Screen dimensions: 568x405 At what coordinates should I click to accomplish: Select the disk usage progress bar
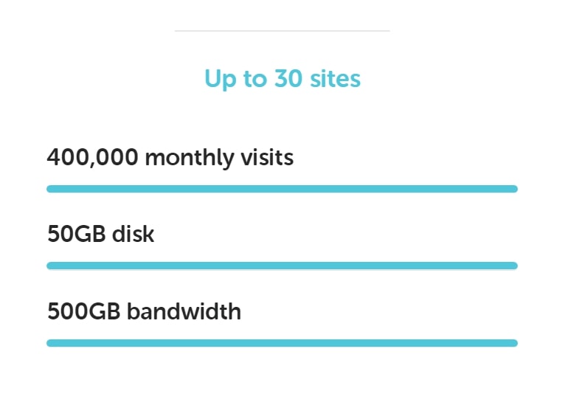click(283, 266)
